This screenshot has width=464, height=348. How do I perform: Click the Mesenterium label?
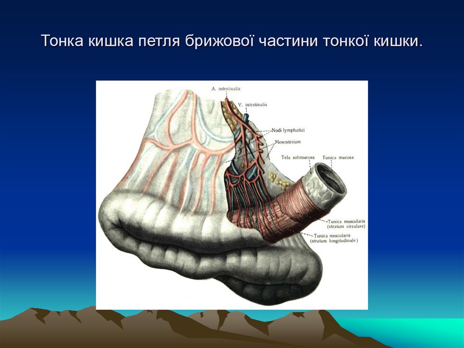(287, 142)
